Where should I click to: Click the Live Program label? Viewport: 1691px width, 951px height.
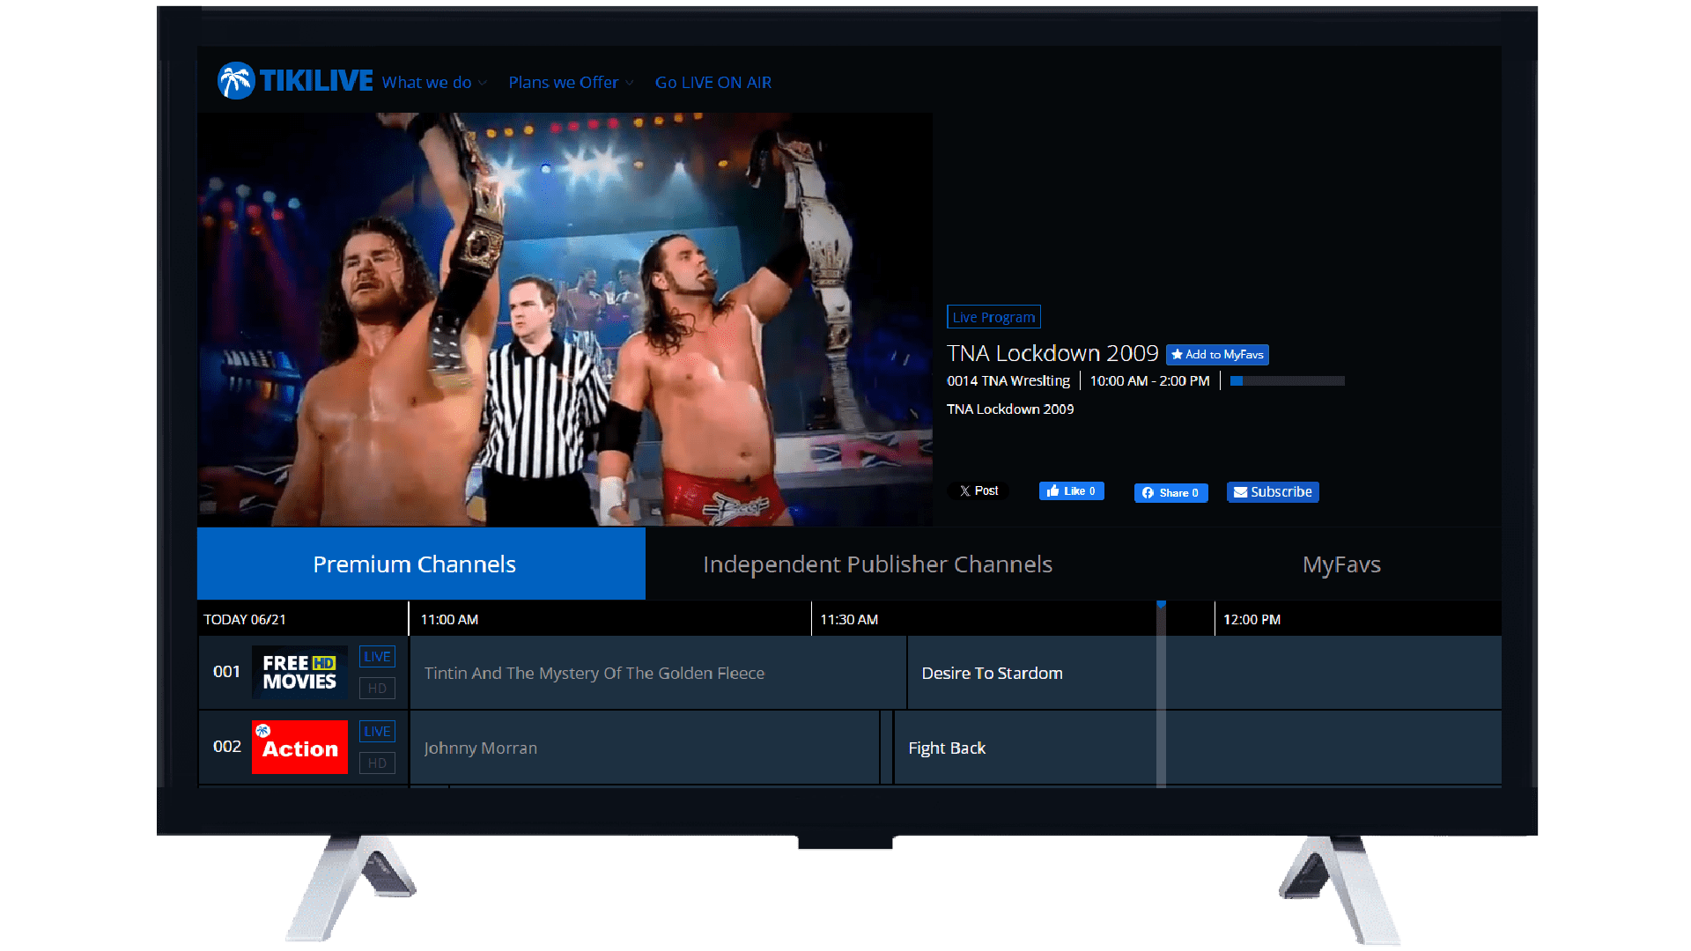pos(993,316)
